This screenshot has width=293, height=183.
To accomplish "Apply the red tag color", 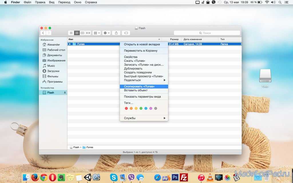I will 126,108.
